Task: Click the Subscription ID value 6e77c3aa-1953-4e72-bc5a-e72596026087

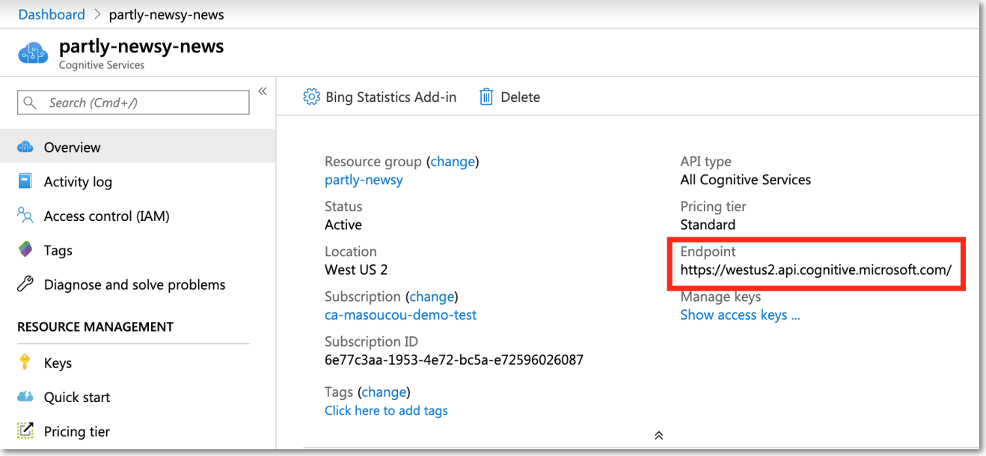Action: pos(454,359)
